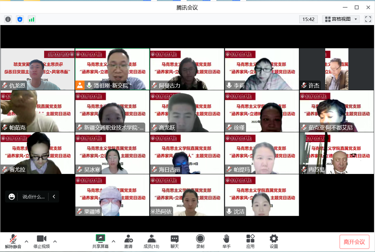The image size is (375, 252).
Task: Start recording with 录制 button
Action: point(200,241)
